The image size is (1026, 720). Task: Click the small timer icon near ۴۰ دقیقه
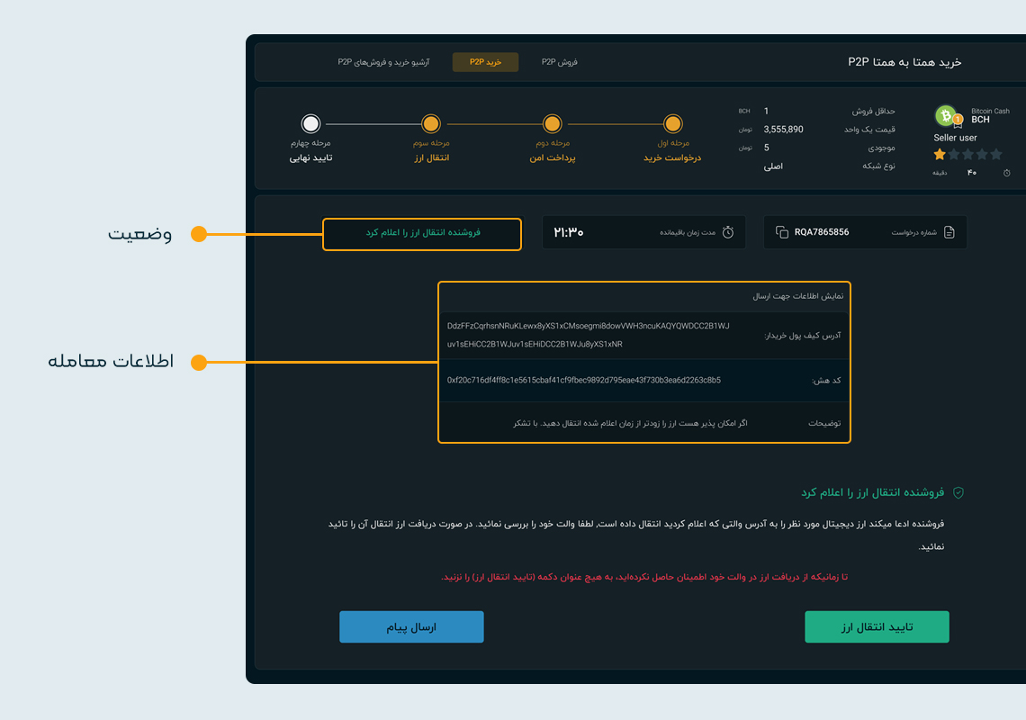coord(1007,173)
